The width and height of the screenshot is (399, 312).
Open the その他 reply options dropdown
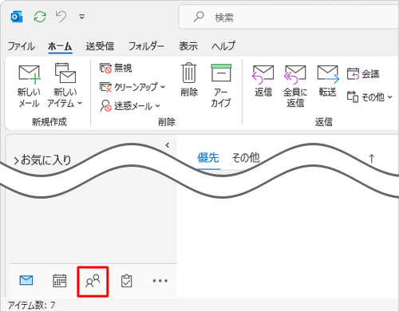pyautogui.click(x=369, y=97)
